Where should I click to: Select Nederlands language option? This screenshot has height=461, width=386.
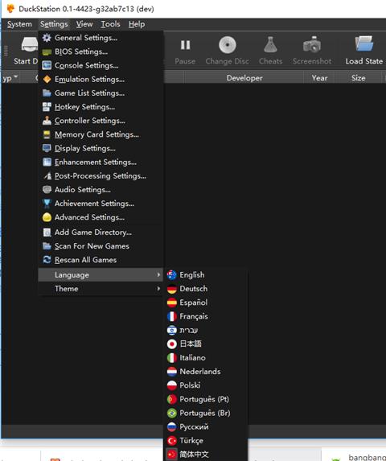click(206, 372)
